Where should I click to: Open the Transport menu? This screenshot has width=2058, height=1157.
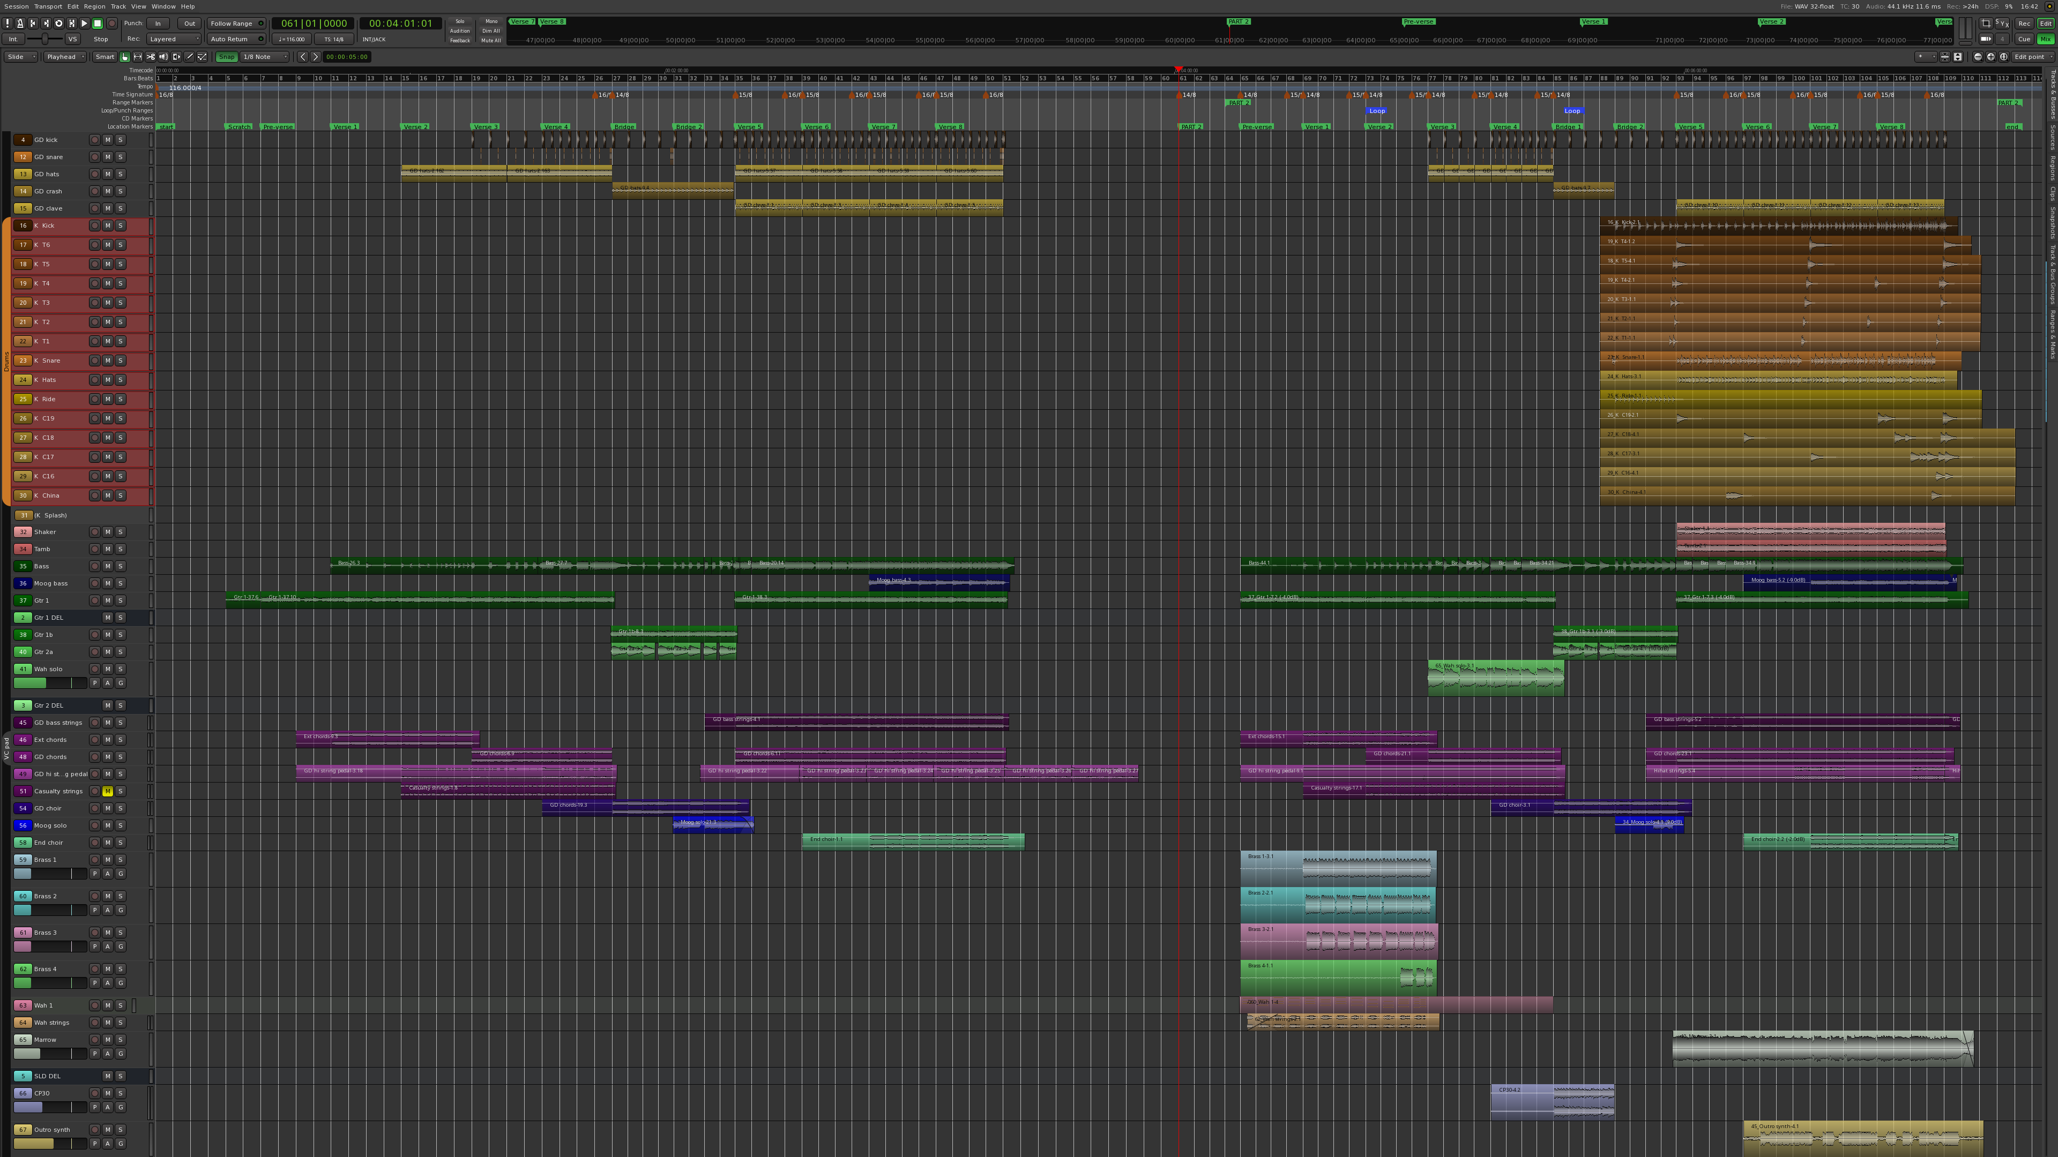[x=47, y=6]
